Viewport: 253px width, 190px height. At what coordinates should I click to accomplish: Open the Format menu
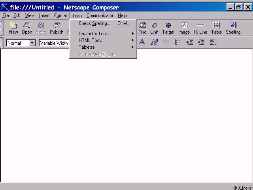tap(60, 16)
